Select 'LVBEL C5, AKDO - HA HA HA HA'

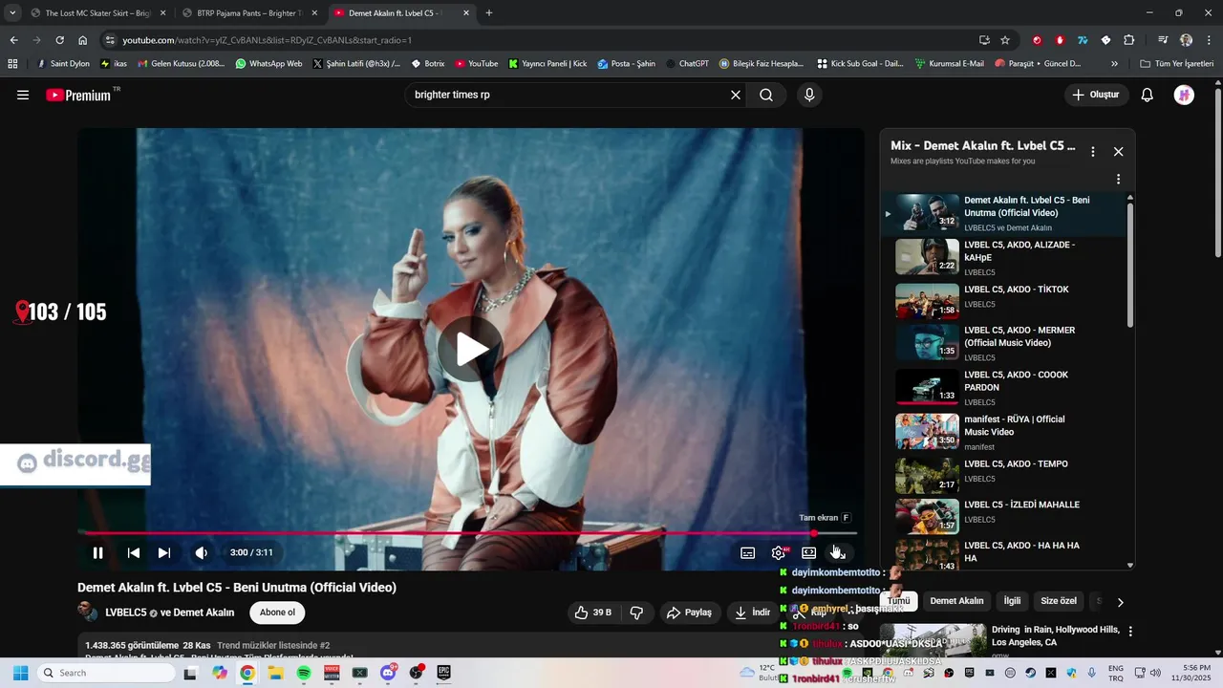[1002, 554]
